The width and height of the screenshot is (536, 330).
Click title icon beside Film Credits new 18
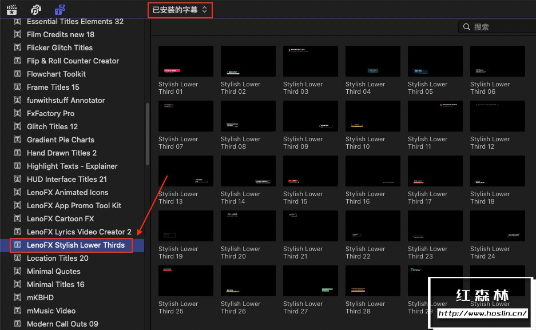[x=17, y=34]
